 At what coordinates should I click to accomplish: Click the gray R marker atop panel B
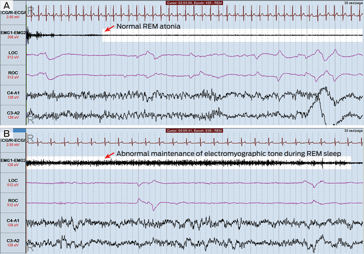click(x=30, y=137)
